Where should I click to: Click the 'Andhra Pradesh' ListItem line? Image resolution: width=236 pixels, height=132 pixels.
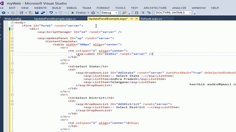pyautogui.click(x=125, y=79)
